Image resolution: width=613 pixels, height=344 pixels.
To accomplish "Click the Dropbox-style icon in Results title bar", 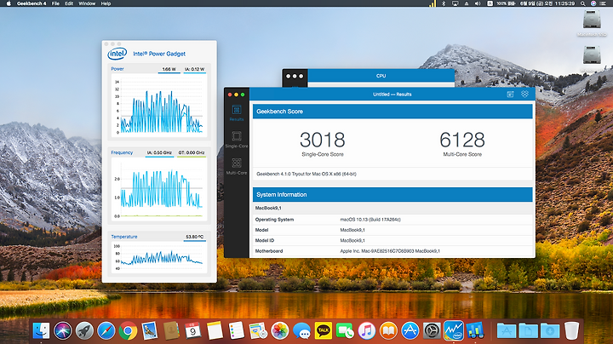I will 524,94.
